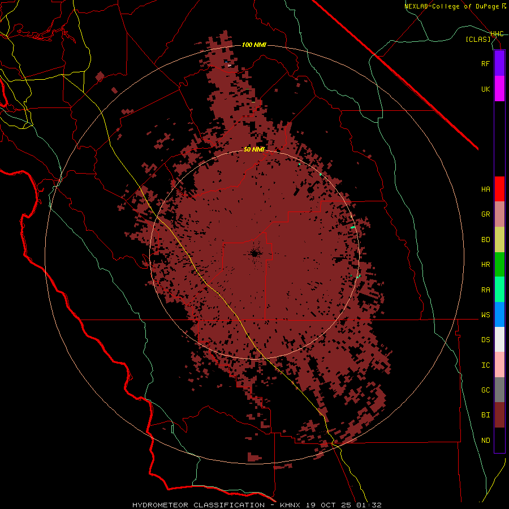Click the RF legend label

tap(486, 63)
